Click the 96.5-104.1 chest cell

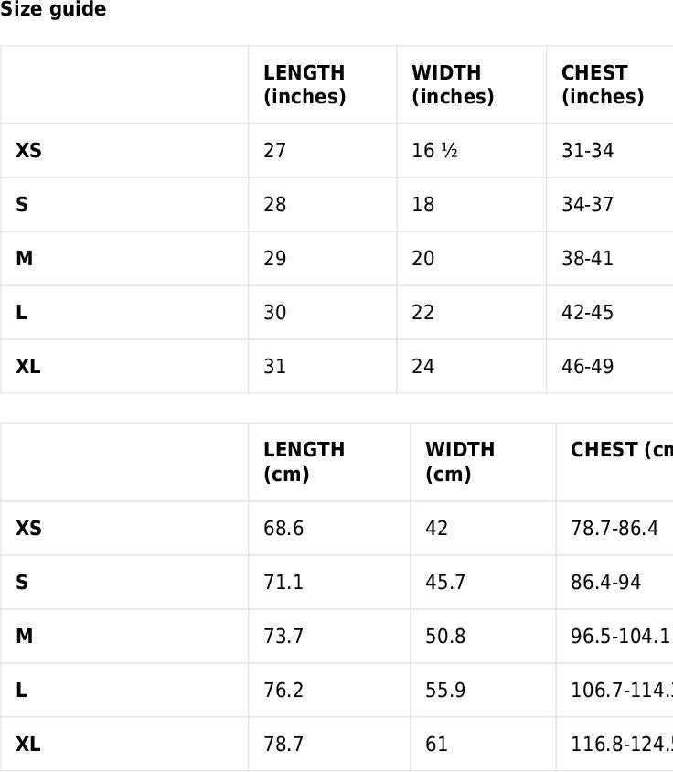pos(614,636)
